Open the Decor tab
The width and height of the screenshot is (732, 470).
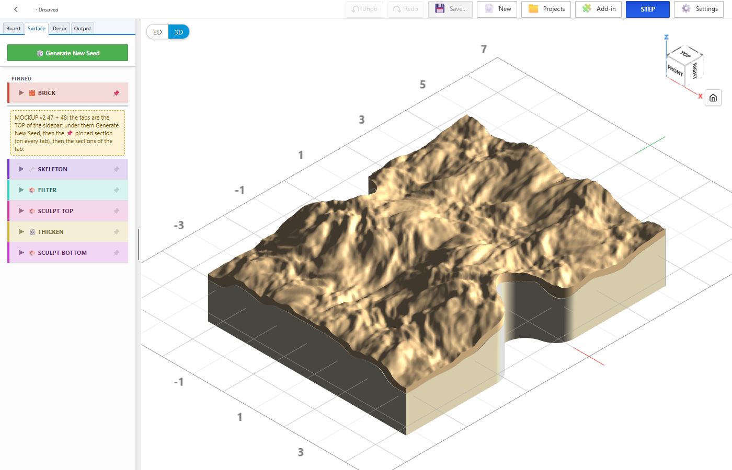click(x=60, y=29)
